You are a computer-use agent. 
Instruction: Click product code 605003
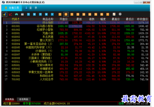click(16, 72)
